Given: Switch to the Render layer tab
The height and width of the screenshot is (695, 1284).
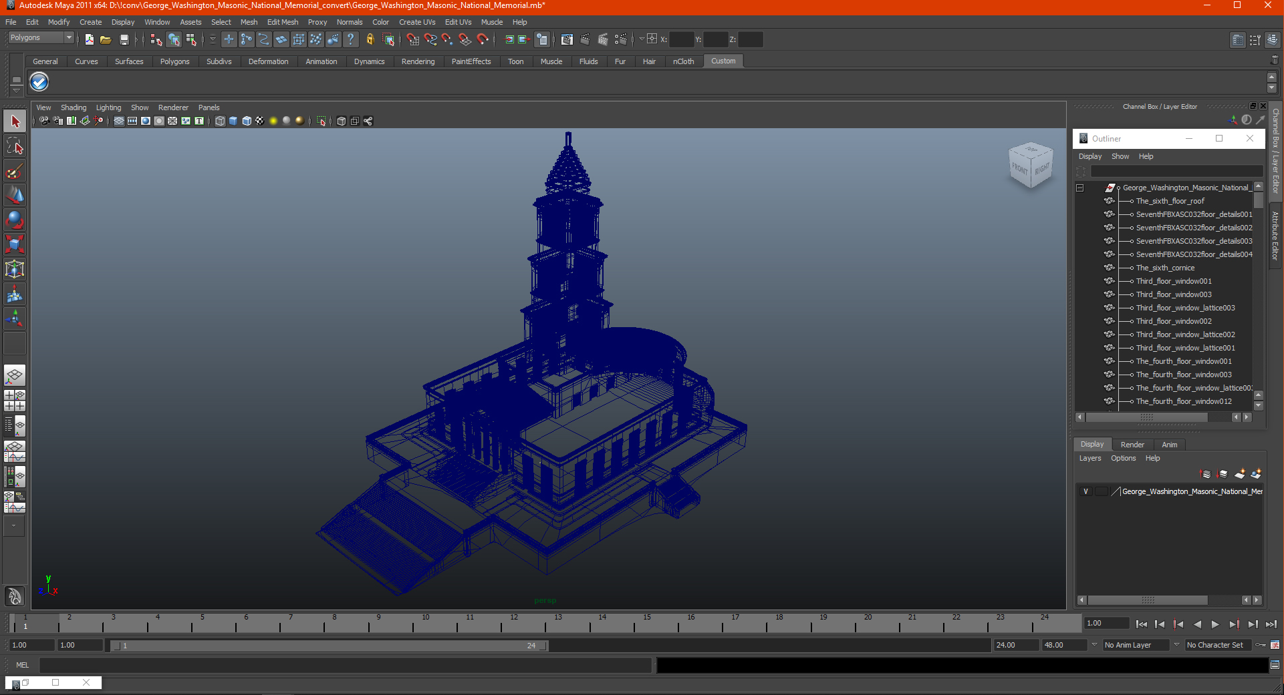Looking at the screenshot, I should click(1132, 445).
